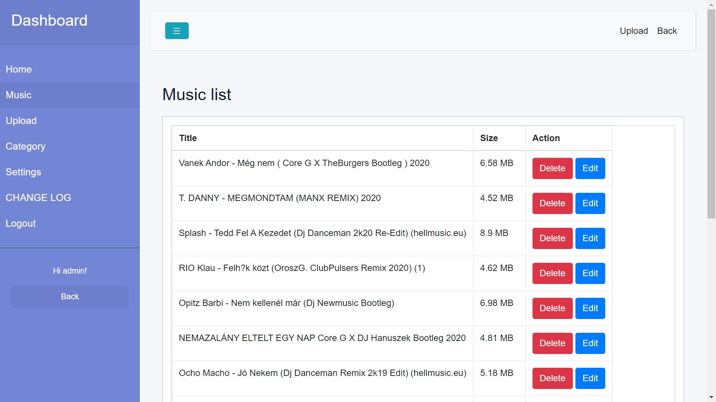Open Home in the sidebar
Screen dimensions: 716x402
(19, 69)
